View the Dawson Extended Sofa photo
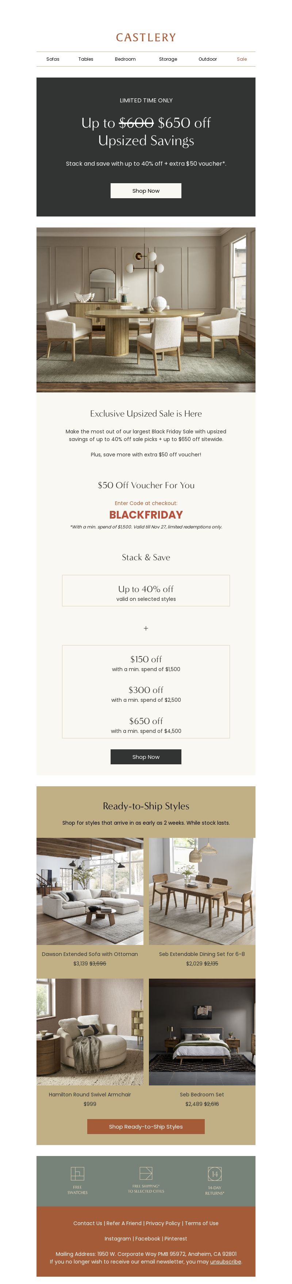The image size is (292, 1284). (90, 891)
